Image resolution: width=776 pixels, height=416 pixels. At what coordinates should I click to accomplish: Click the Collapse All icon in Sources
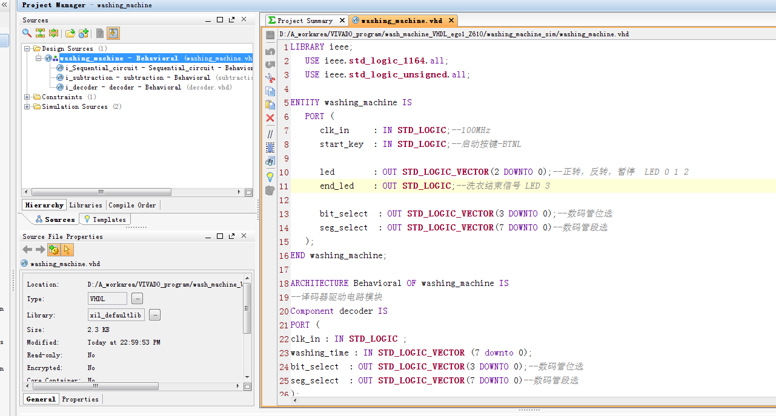[40, 33]
